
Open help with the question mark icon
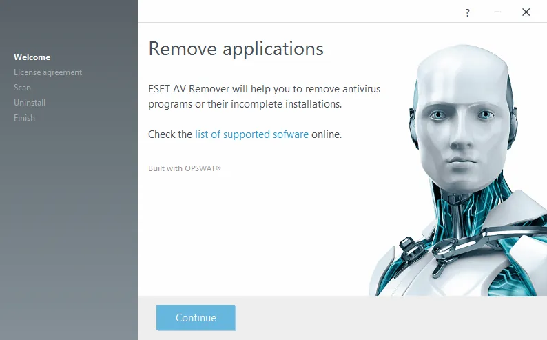[x=468, y=12]
